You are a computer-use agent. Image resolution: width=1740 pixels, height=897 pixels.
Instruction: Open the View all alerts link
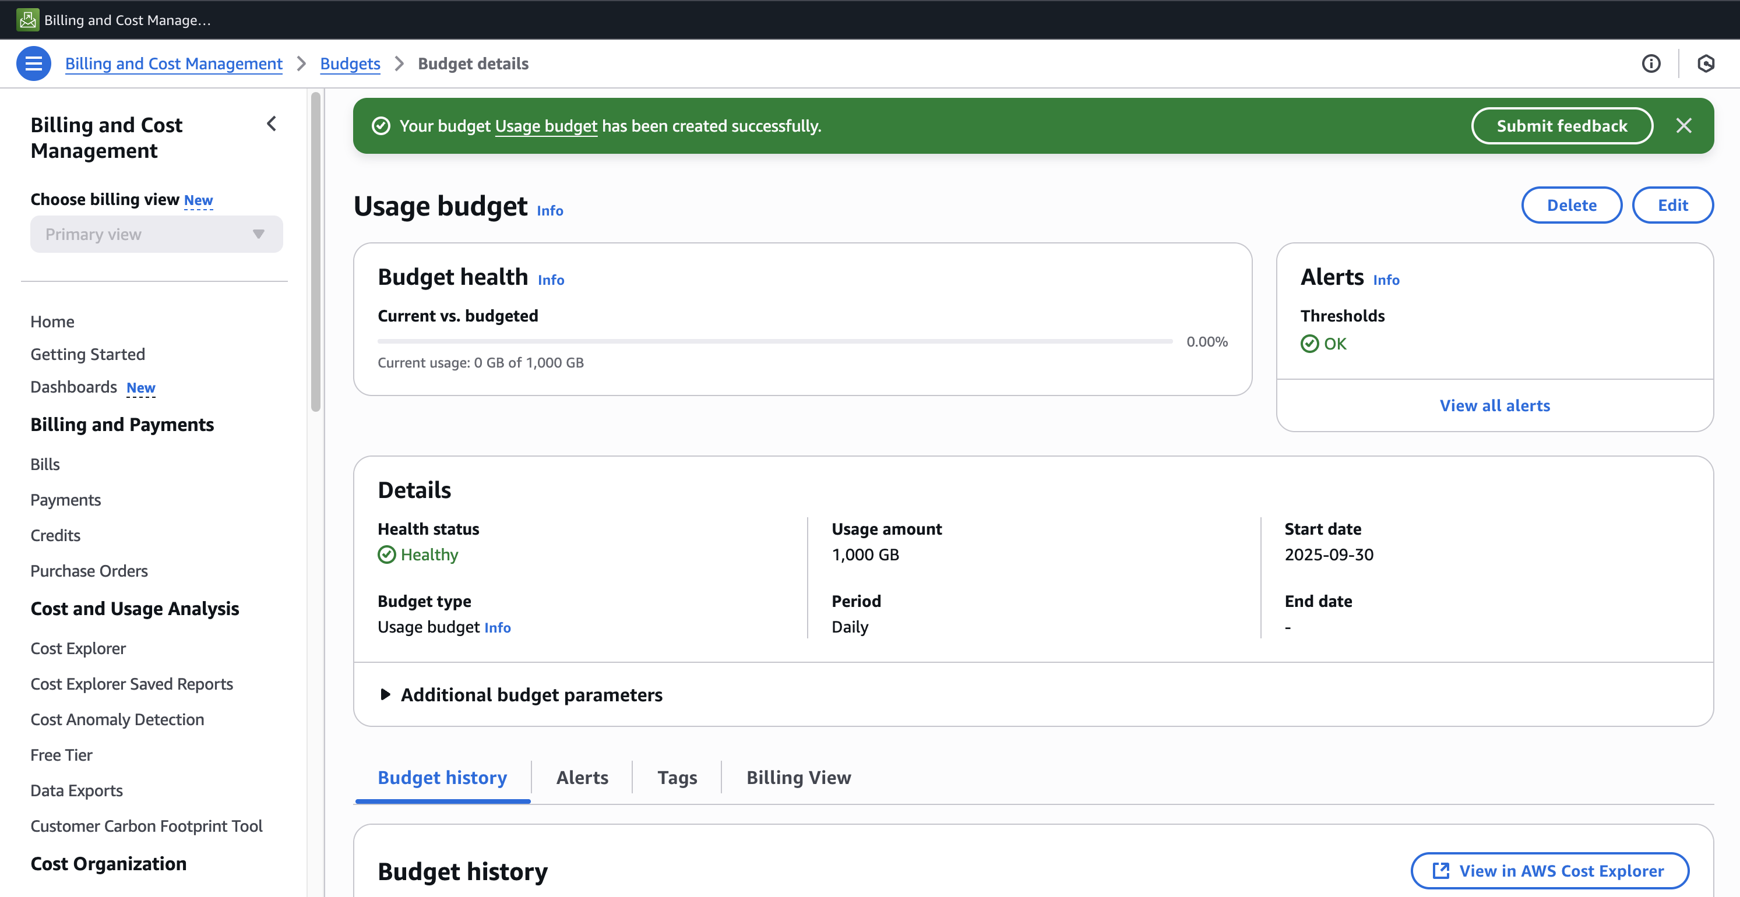coord(1494,405)
